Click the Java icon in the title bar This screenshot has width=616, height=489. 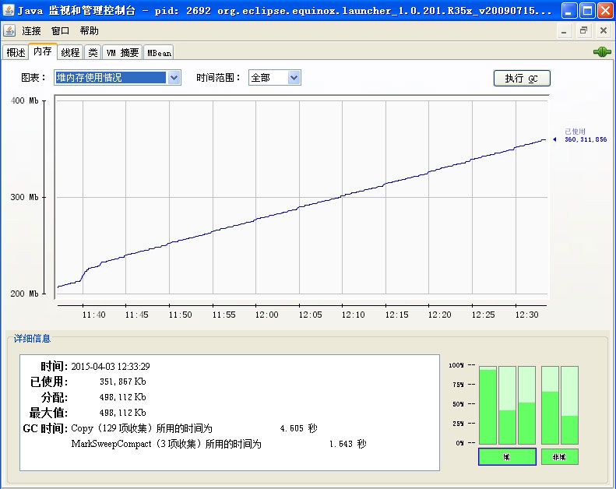(9, 10)
